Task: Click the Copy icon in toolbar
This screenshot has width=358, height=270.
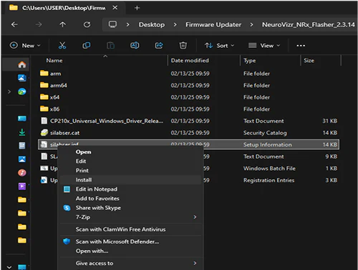Action: click(x=87, y=45)
